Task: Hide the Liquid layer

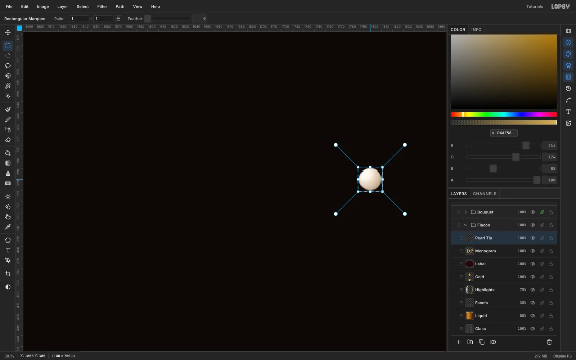Action: pos(533,316)
